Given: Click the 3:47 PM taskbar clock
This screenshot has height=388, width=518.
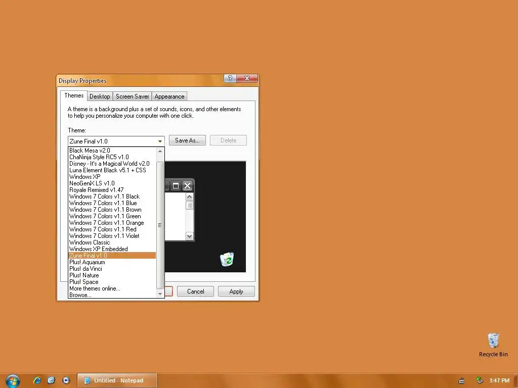Looking at the screenshot, I should coord(499,380).
